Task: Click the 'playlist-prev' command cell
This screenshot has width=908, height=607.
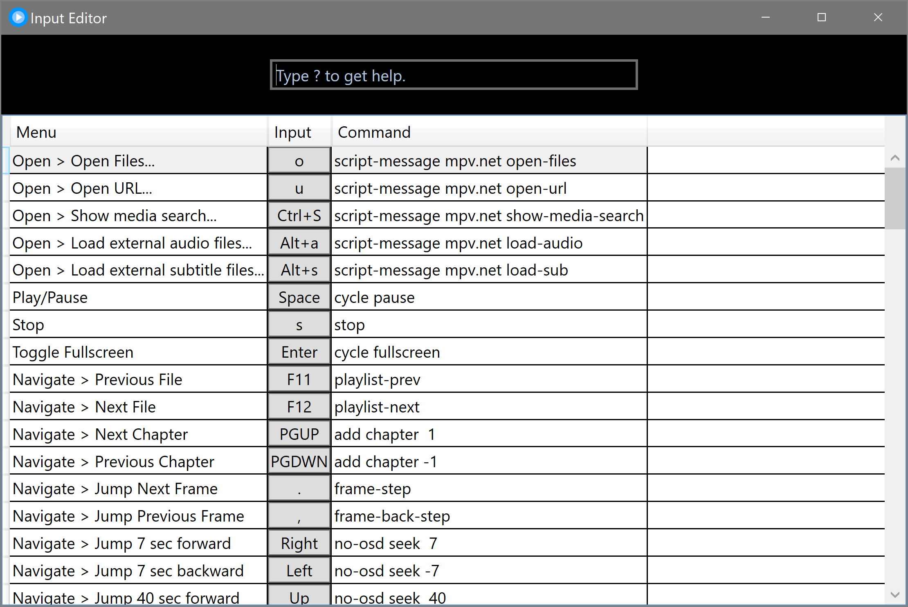Action: [x=490, y=379]
